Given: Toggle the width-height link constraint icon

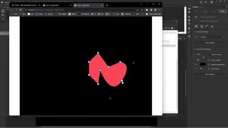Looking at the screenshot, I should [203, 57].
